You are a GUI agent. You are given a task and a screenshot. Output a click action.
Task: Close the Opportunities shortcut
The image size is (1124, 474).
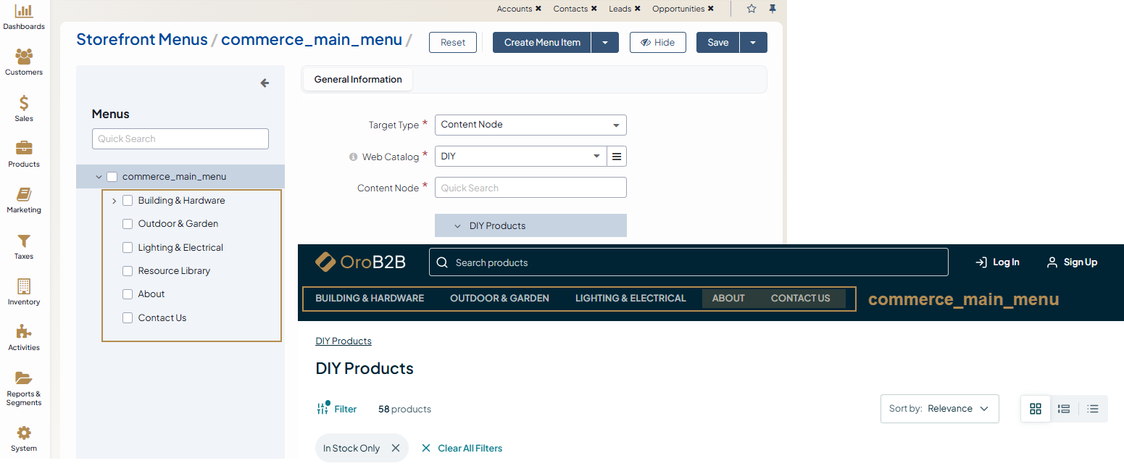tap(711, 9)
